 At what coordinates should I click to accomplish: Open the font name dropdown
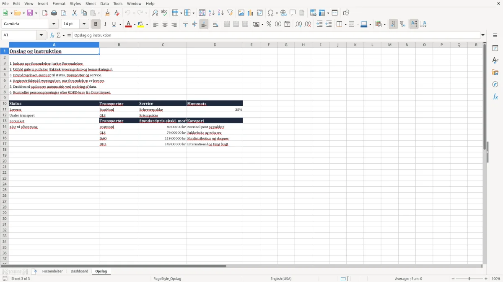click(x=54, y=24)
